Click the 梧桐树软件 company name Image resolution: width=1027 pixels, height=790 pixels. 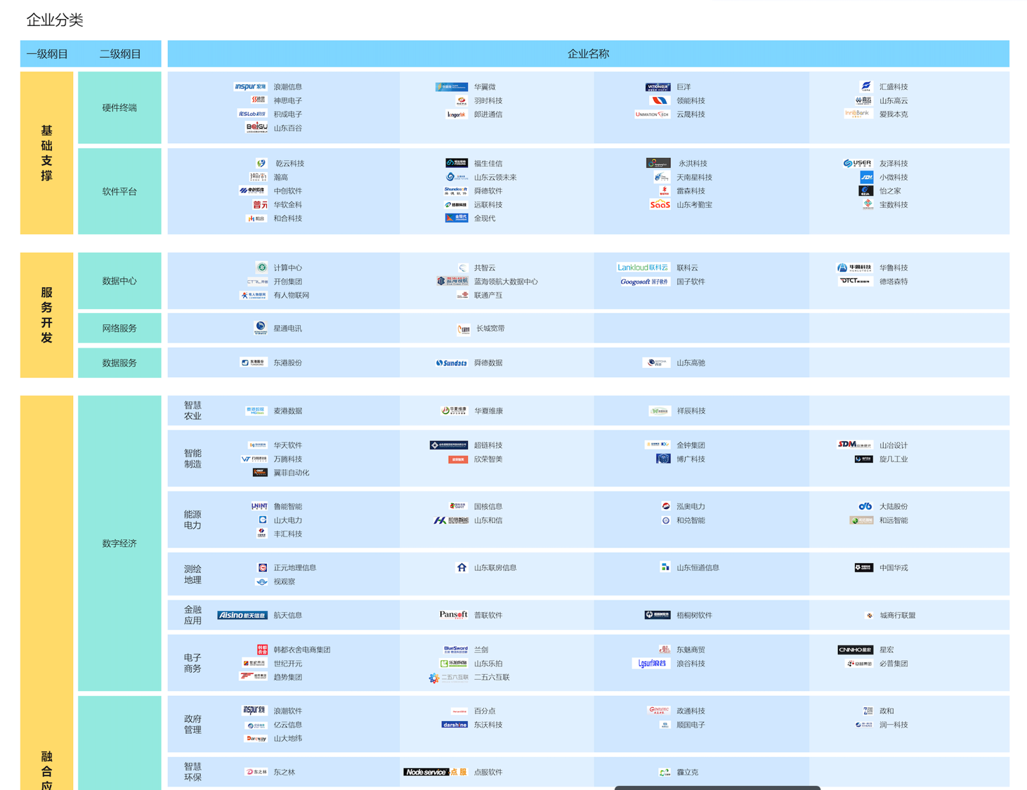(x=694, y=615)
